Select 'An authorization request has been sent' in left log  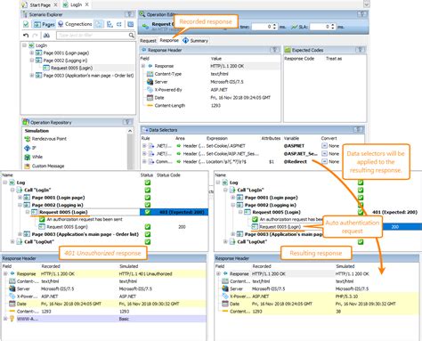(85, 219)
